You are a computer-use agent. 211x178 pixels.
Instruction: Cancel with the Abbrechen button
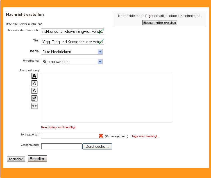(x=16, y=159)
